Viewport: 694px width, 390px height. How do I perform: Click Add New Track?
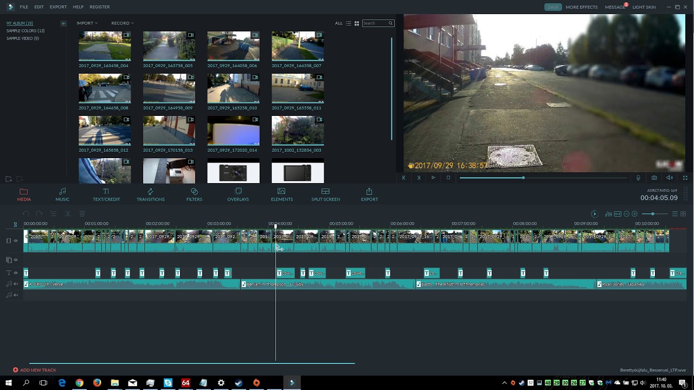tap(35, 370)
